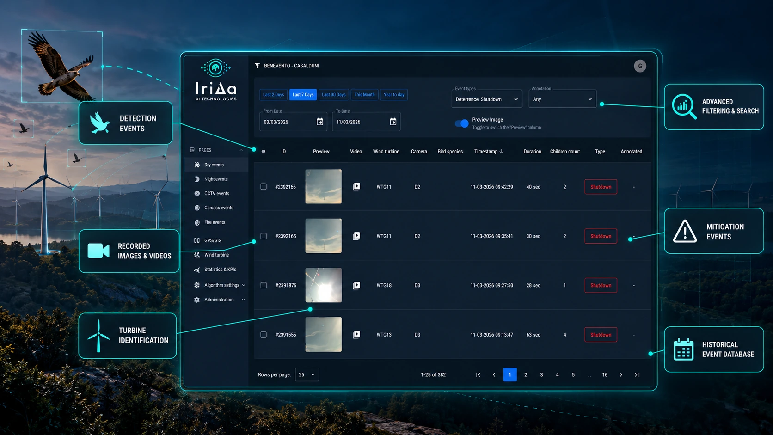
Task: Go to page 3
Action: coord(541,375)
